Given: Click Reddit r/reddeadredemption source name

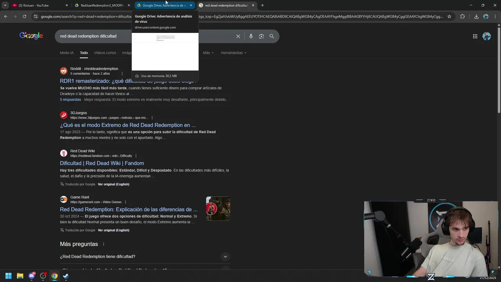Looking at the screenshot, I should click(94, 69).
